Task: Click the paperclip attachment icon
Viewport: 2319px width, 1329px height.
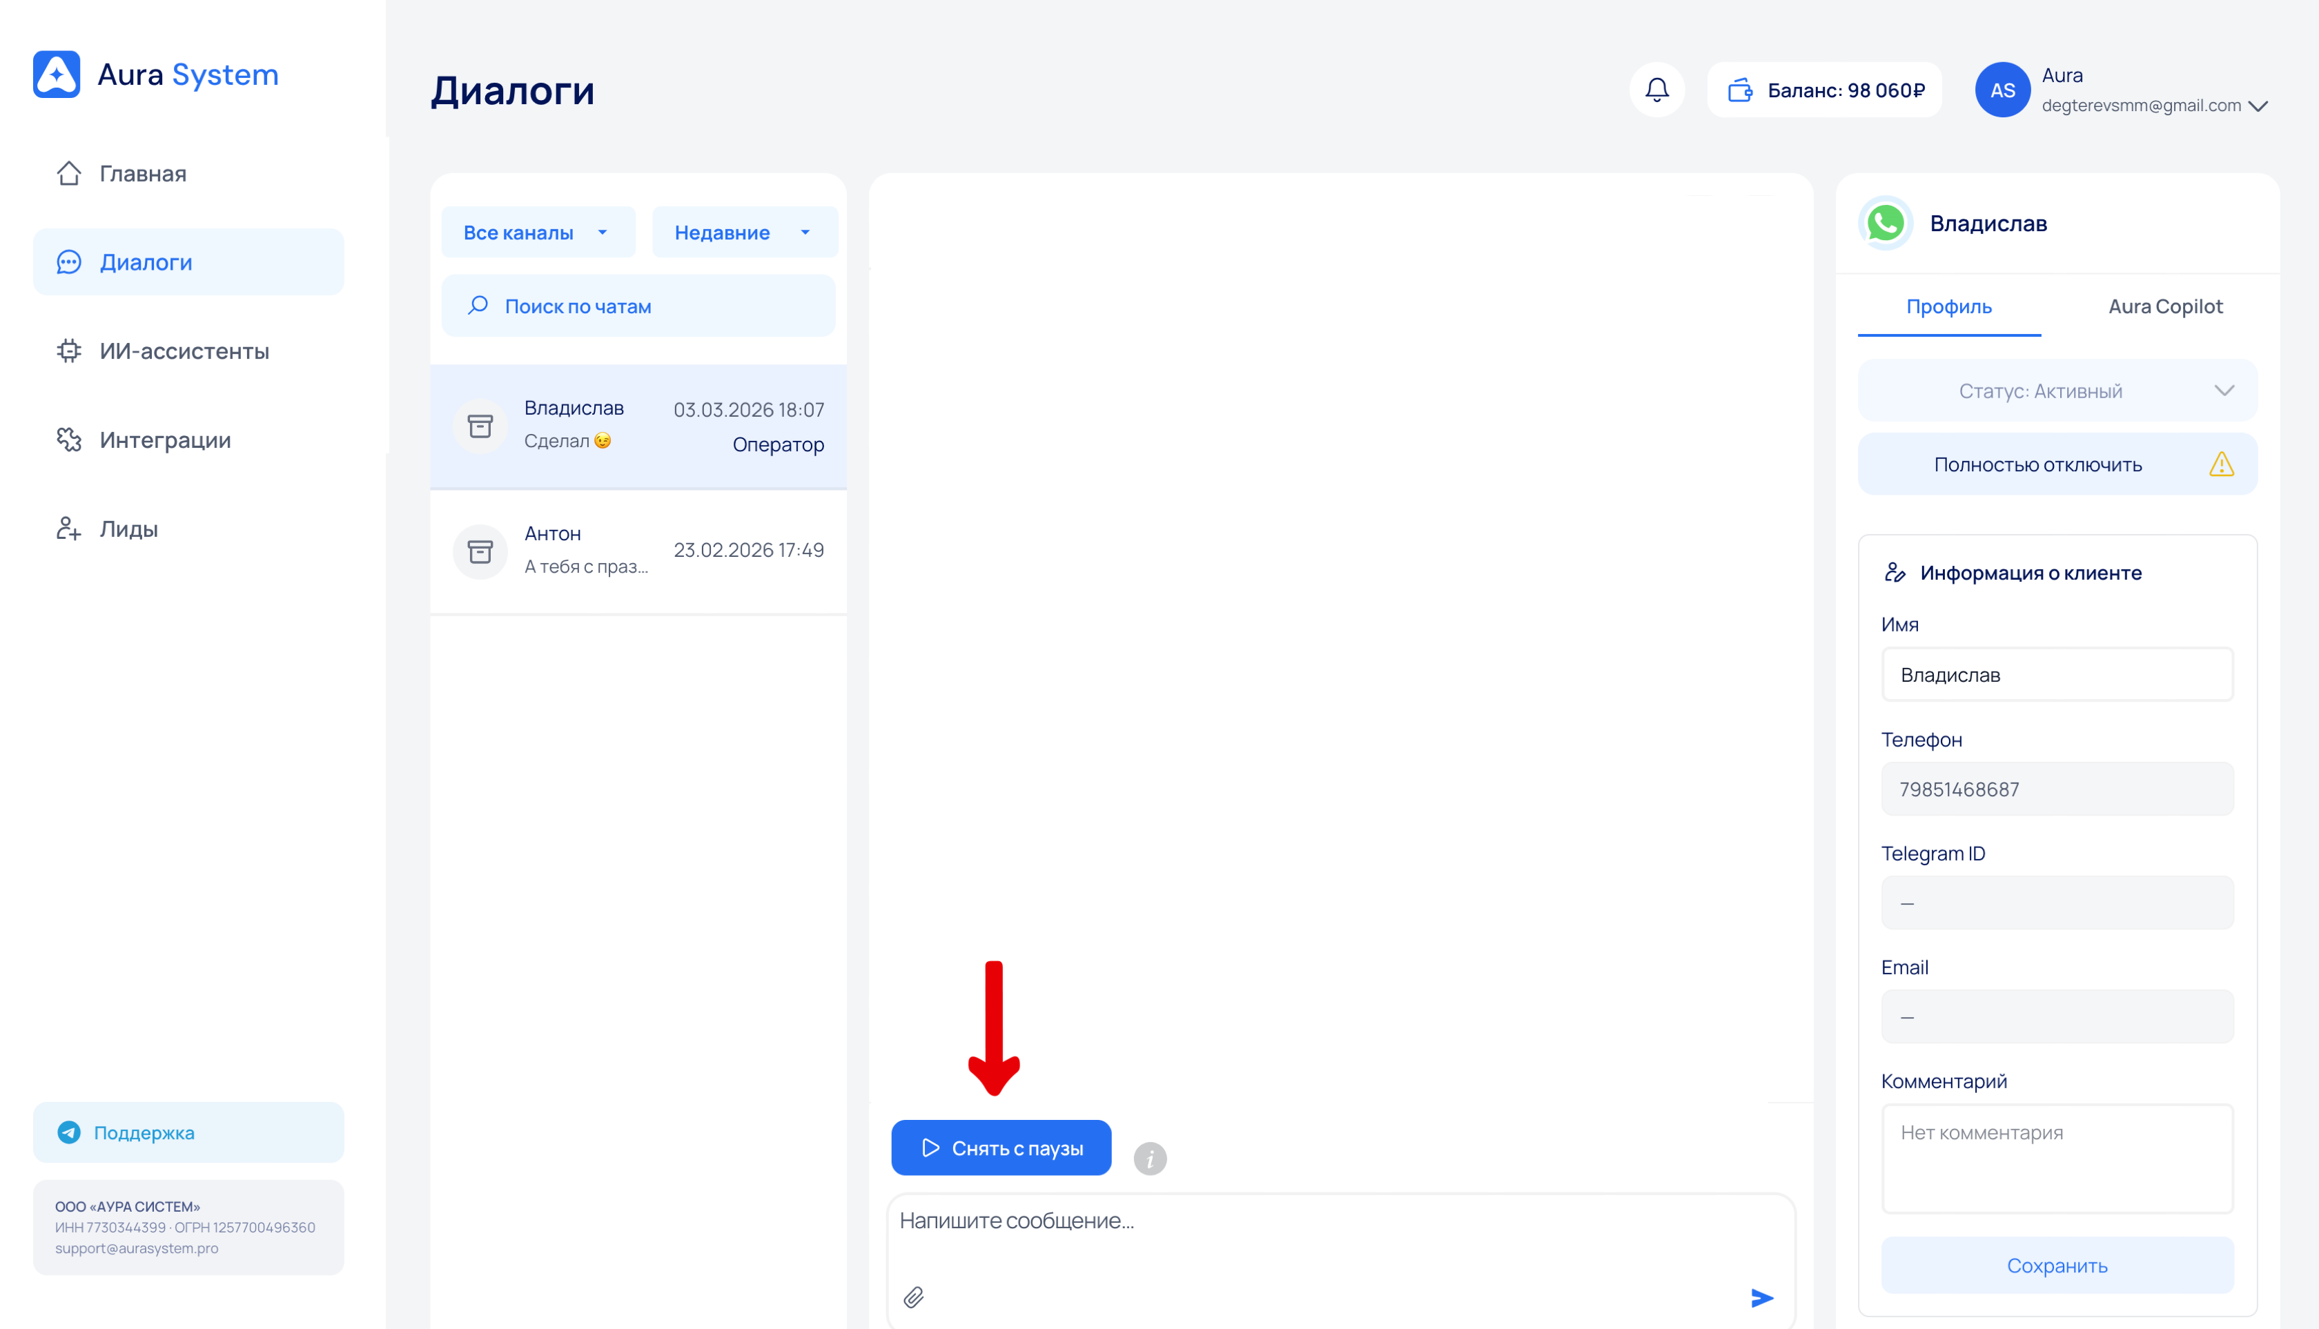Action: pos(914,1297)
